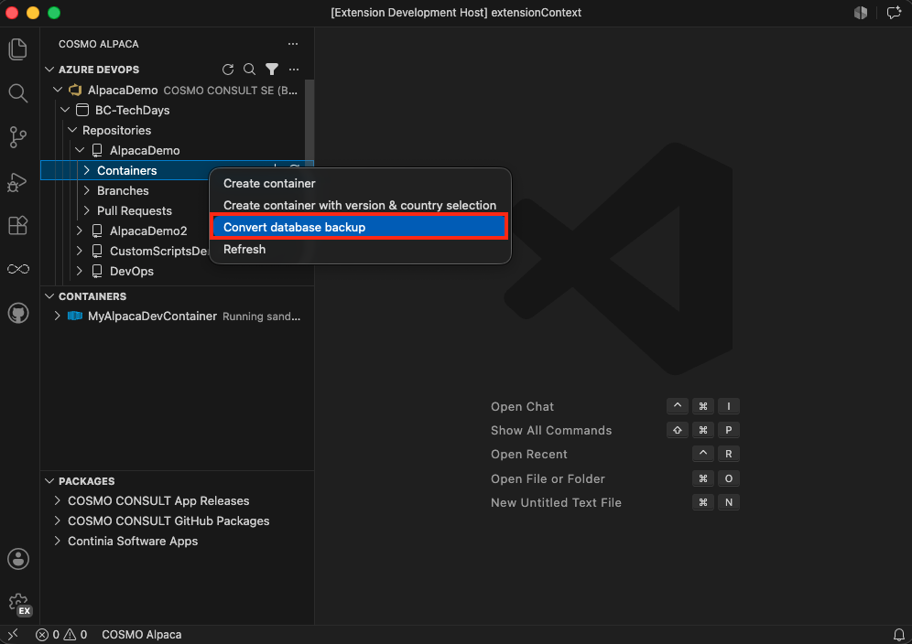Click the DevOps repository icon
The image size is (912, 644).
(x=97, y=271)
